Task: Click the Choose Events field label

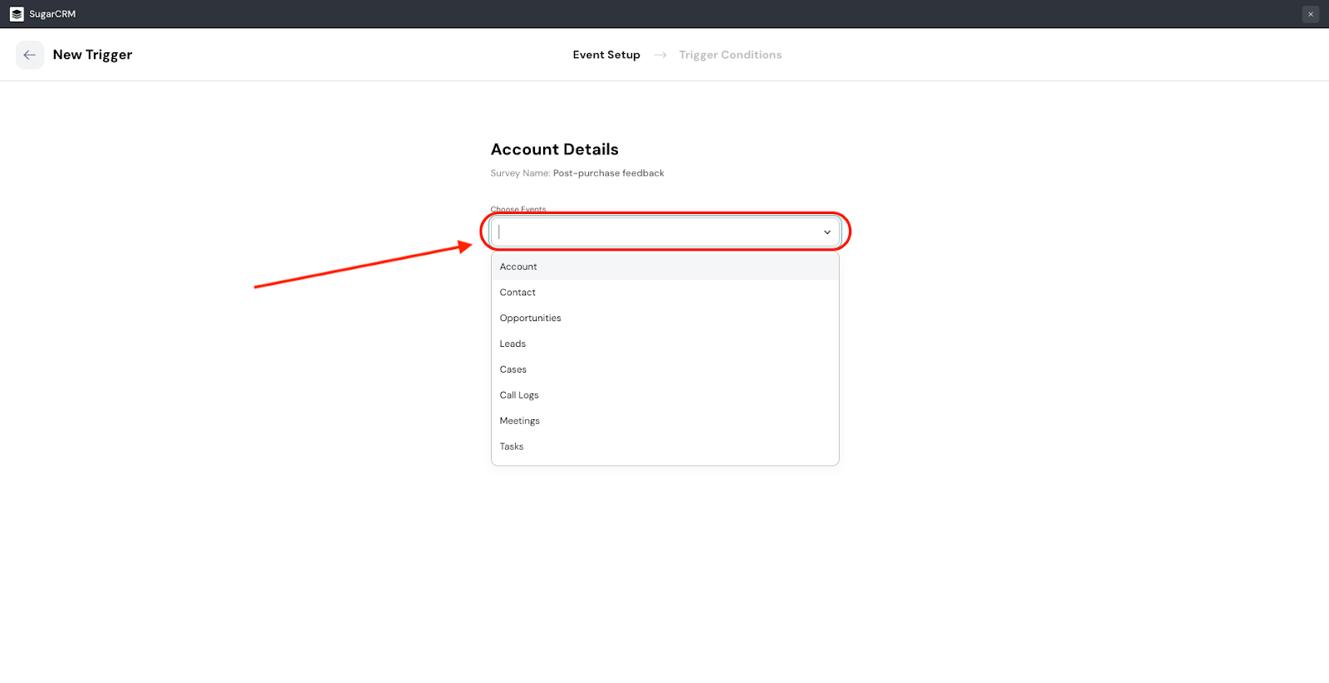Action: coord(518,209)
